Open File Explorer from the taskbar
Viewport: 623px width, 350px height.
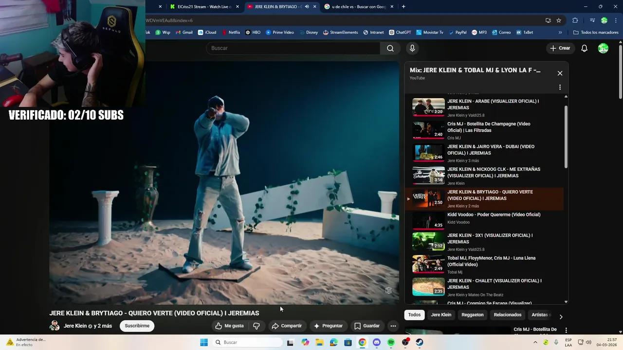click(x=319, y=342)
